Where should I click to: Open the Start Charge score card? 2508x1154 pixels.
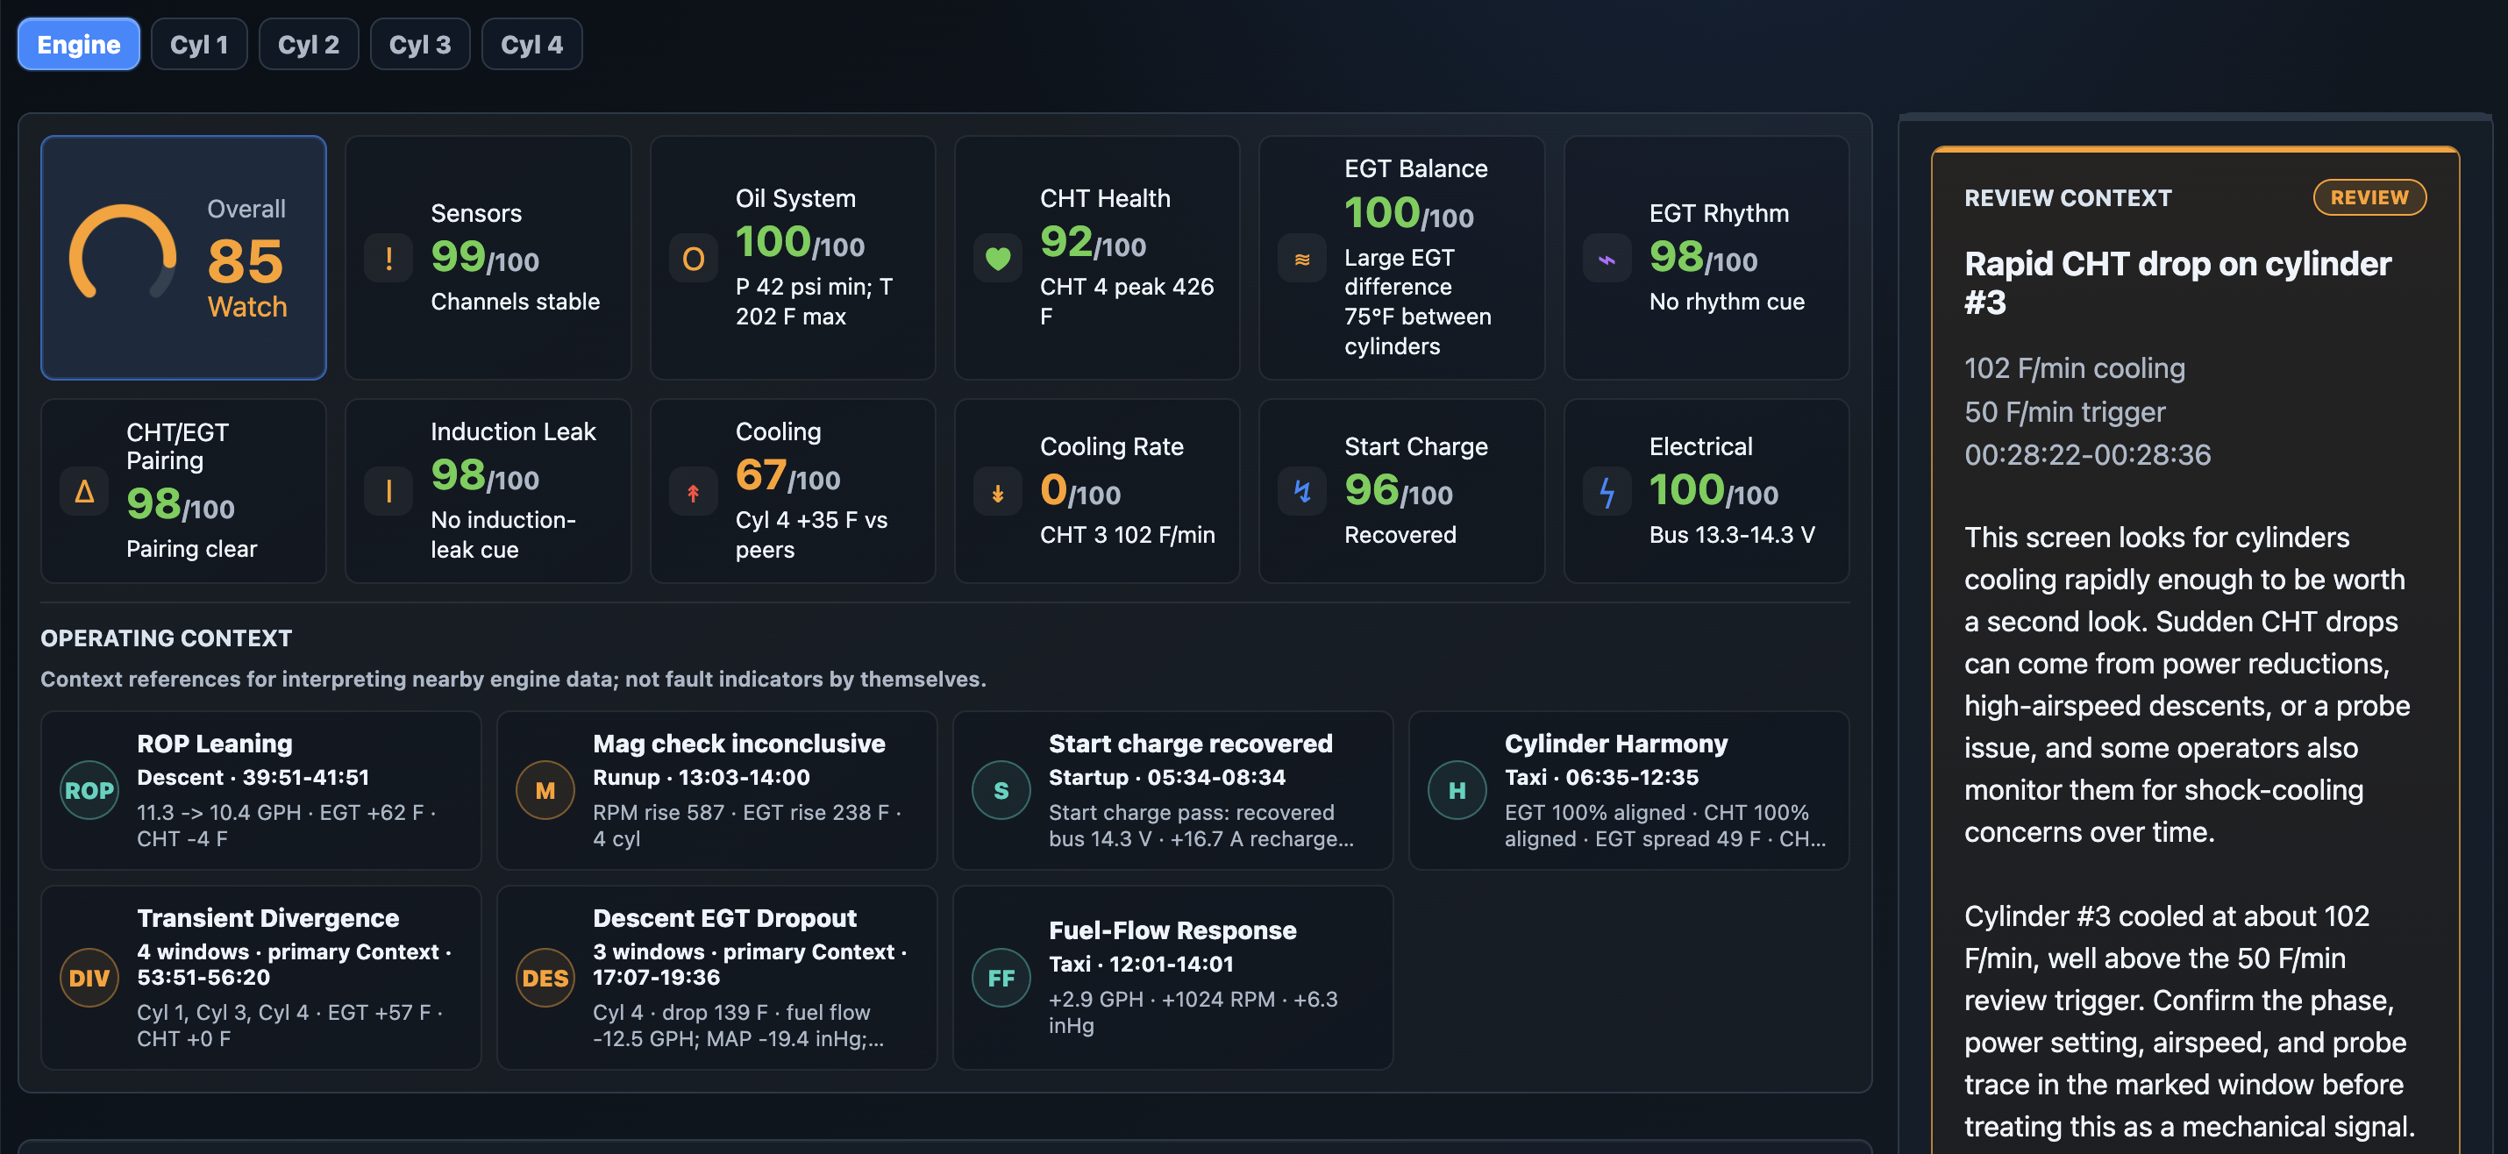(x=1401, y=491)
